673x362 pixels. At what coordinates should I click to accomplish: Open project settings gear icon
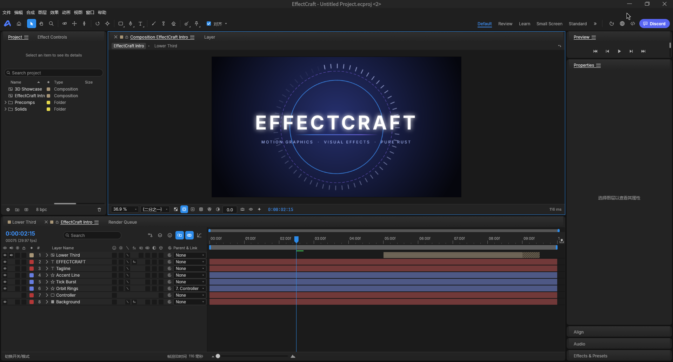[x=8, y=210]
